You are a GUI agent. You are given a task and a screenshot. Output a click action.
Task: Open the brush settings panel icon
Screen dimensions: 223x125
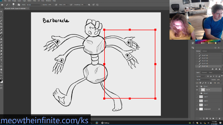pos(19,5)
